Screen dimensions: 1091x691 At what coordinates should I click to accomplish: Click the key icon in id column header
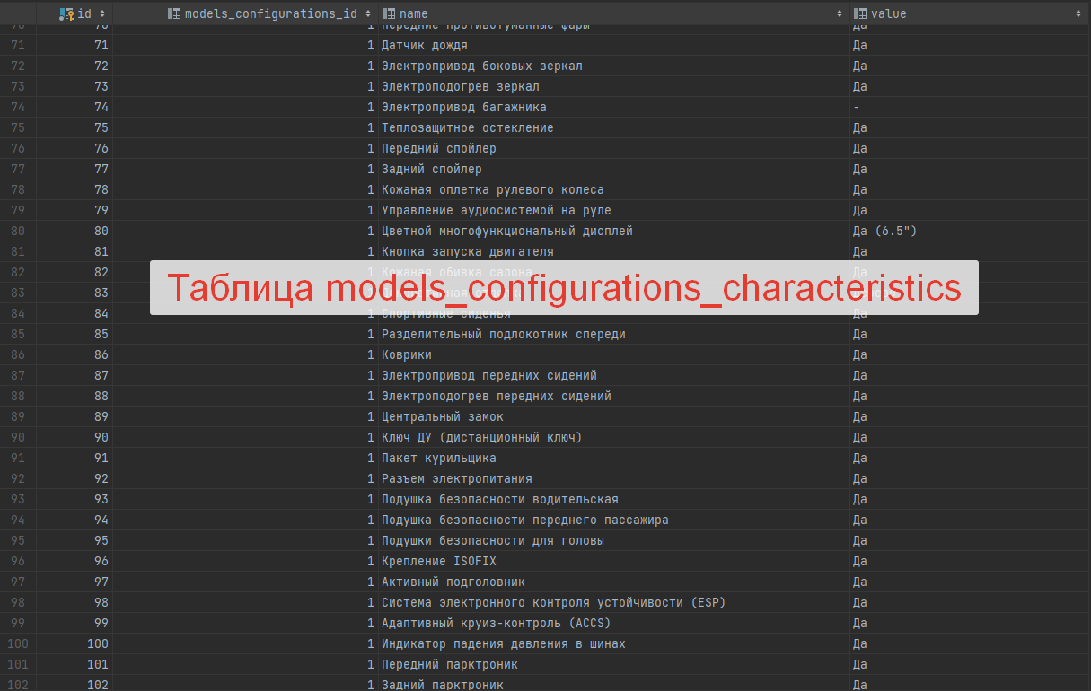point(66,13)
